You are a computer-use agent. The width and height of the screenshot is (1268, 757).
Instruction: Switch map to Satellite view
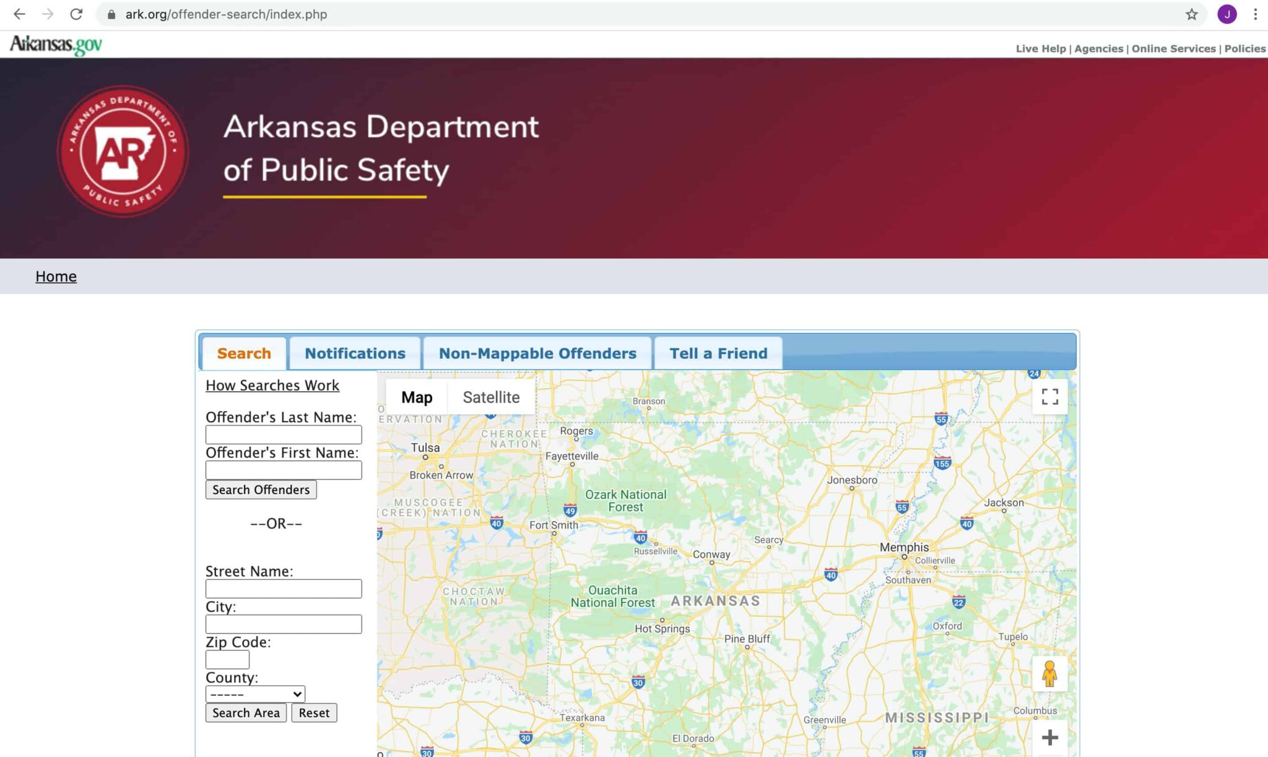click(491, 397)
